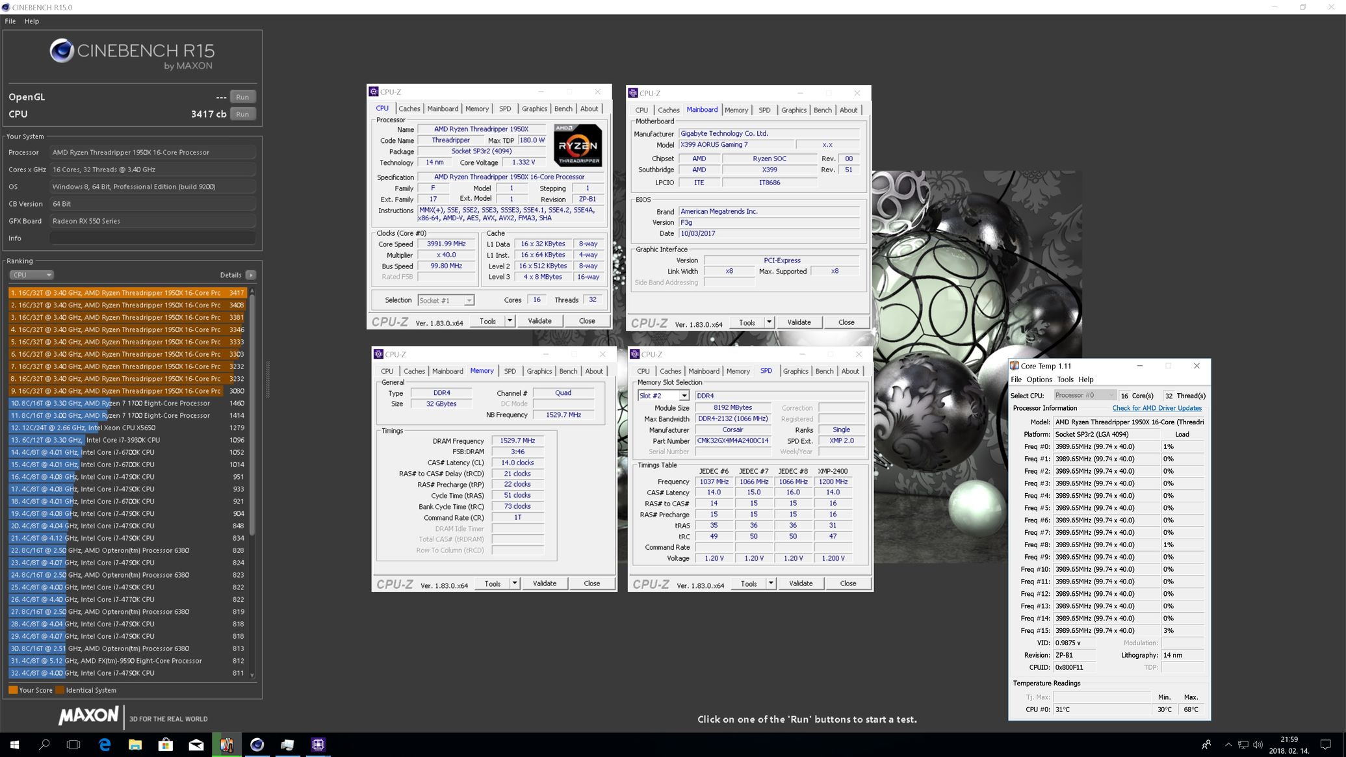Click Validate in CPU-Z SPD window
The width and height of the screenshot is (1346, 757).
[x=800, y=584]
